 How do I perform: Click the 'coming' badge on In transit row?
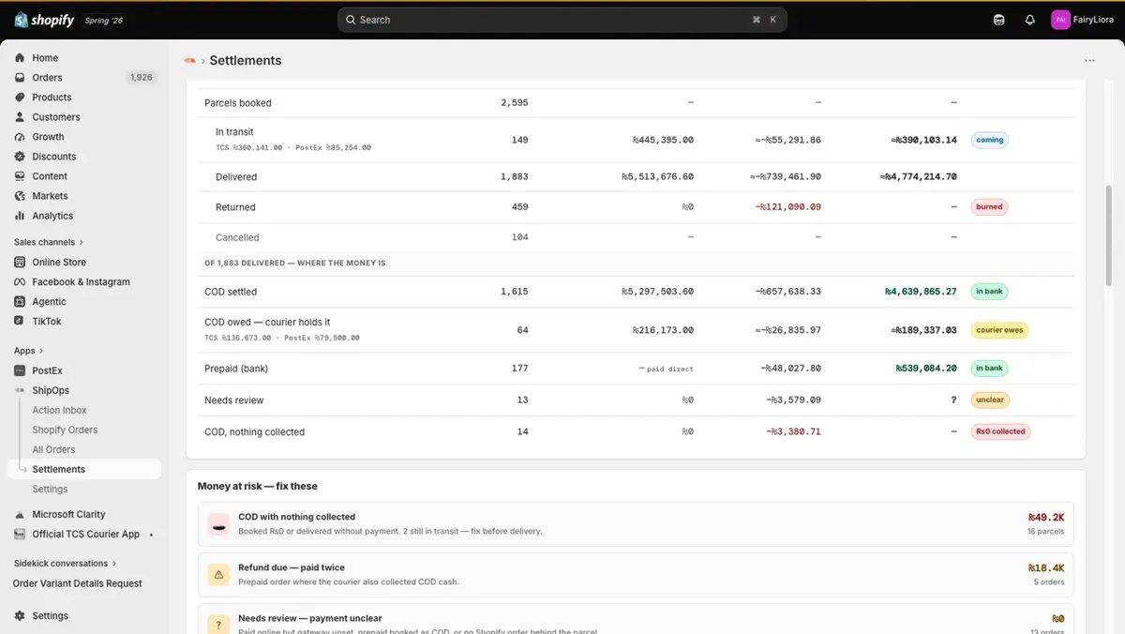coord(990,140)
